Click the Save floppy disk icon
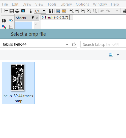This screenshot has width=126, height=138. pos(12,11)
